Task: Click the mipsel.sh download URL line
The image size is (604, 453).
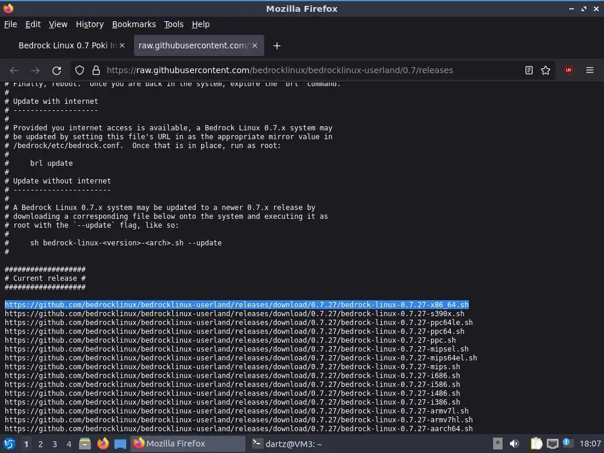Action: [237, 349]
